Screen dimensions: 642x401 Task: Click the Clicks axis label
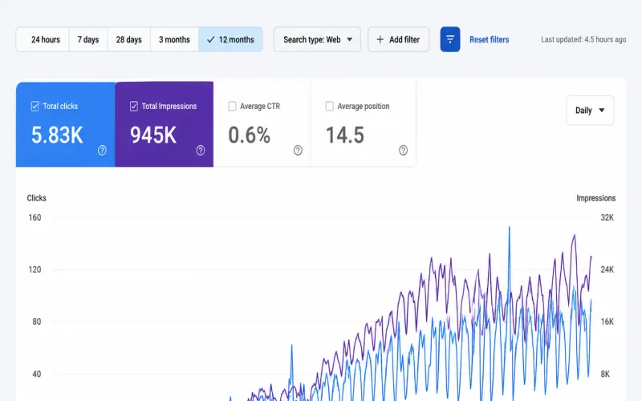coord(36,198)
